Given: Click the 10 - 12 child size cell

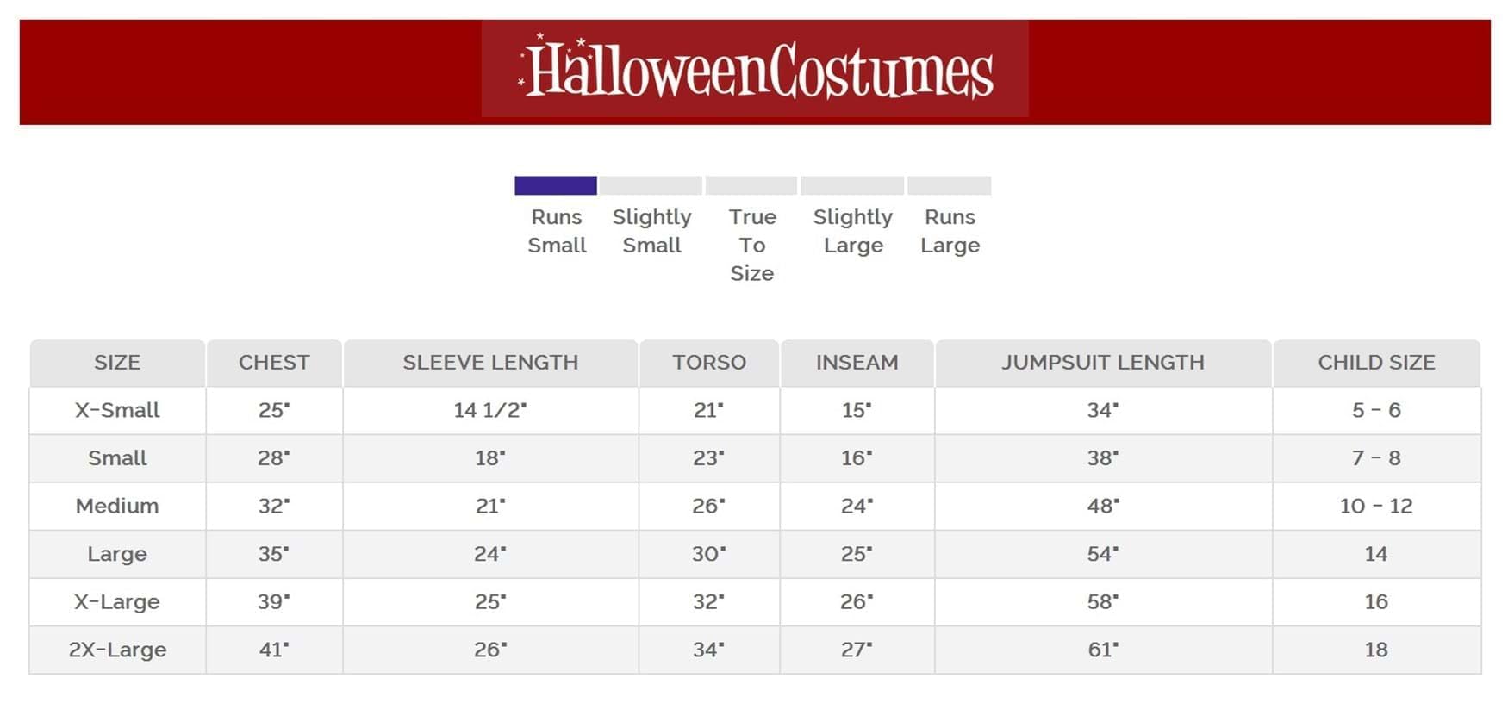Looking at the screenshot, I should pos(1376,506).
